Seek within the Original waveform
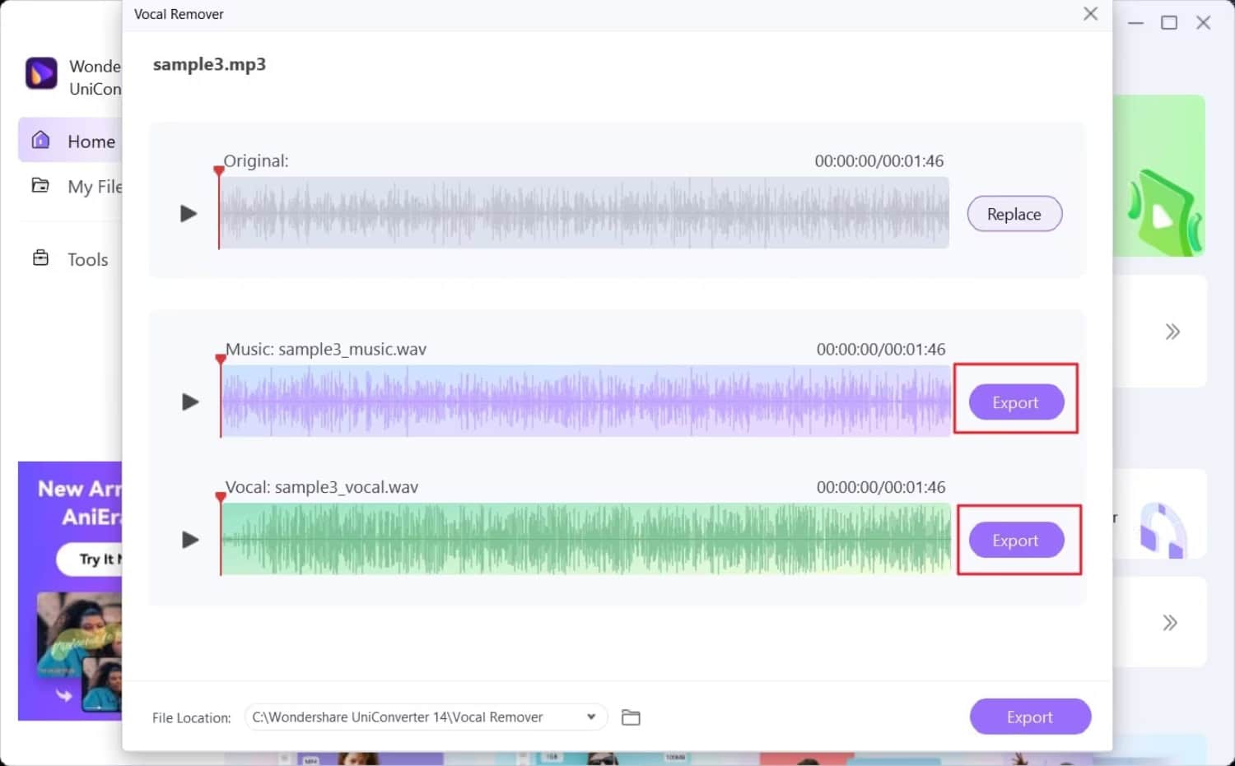1235x766 pixels. pos(585,212)
